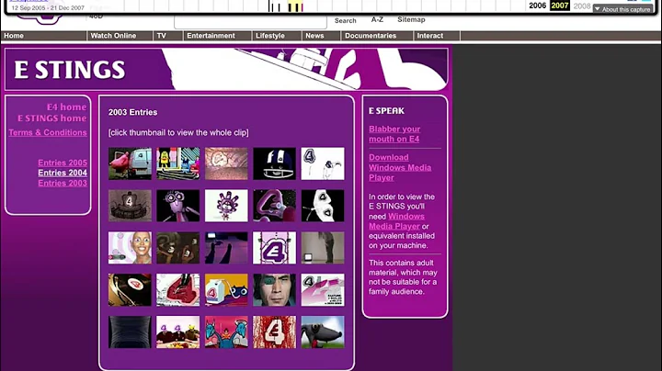Open dark brown monkeys clip thumbnail
The image size is (662, 371).
[x=178, y=248]
